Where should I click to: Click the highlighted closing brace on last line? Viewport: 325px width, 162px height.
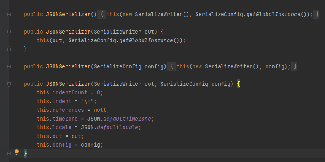26,153
